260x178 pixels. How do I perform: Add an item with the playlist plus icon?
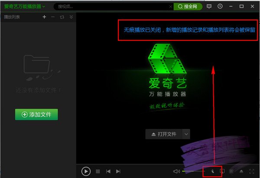tap(44, 17)
